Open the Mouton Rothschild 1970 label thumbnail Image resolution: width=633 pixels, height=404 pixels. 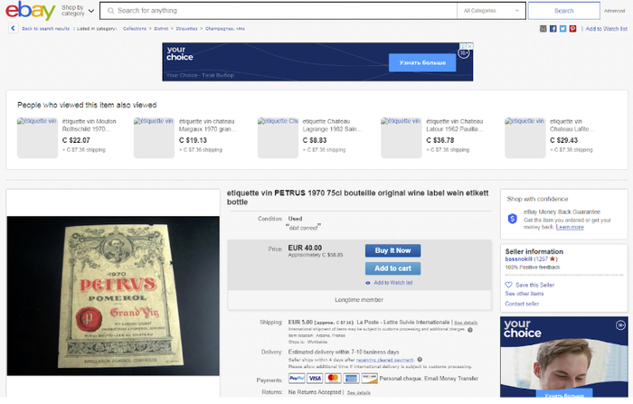click(x=37, y=137)
